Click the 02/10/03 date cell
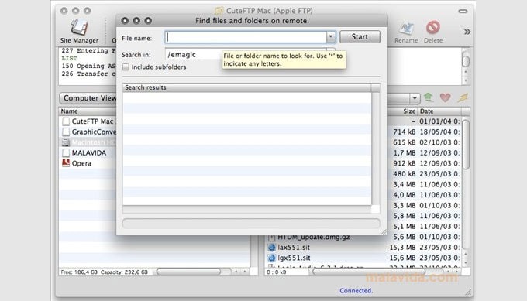 pyautogui.click(x=439, y=142)
